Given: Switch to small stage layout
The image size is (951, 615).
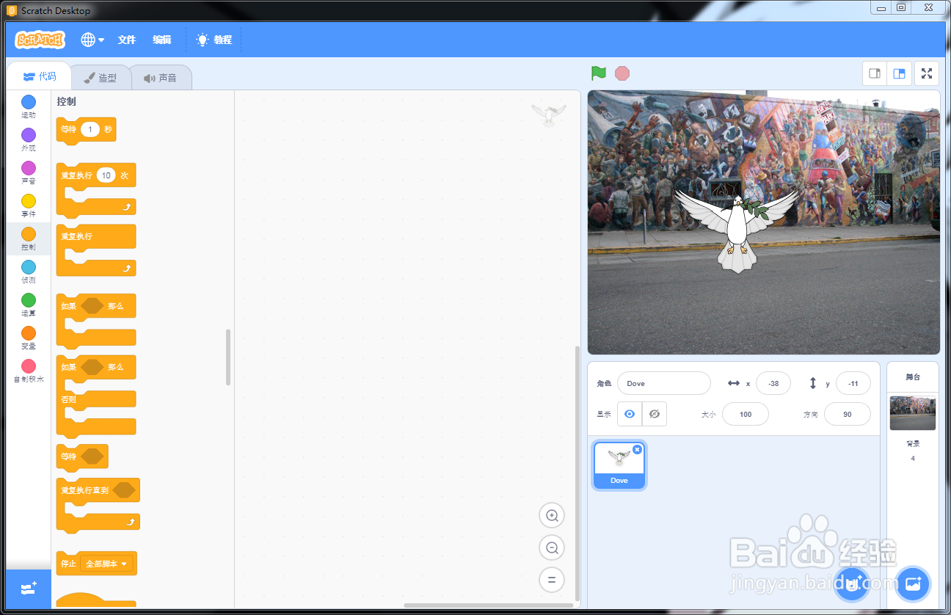Looking at the screenshot, I should pyautogui.click(x=875, y=73).
